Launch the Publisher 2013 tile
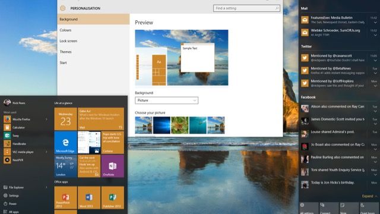380x214 pixels. click(113, 198)
